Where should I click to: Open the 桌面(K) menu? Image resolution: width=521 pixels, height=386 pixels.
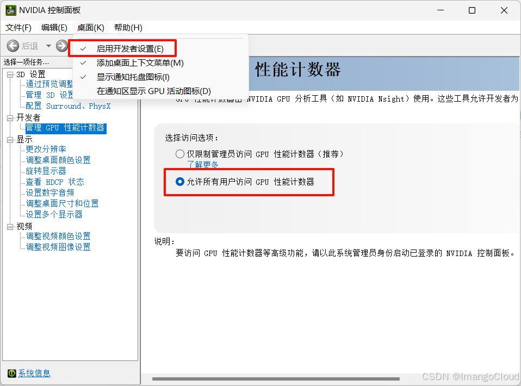(x=90, y=28)
